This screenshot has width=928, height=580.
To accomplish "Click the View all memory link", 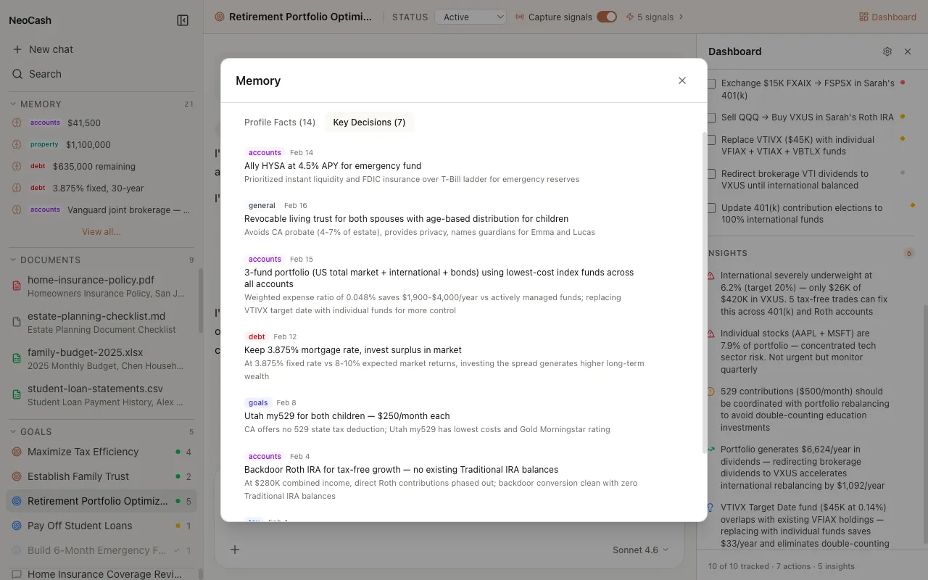I will 101,232.
